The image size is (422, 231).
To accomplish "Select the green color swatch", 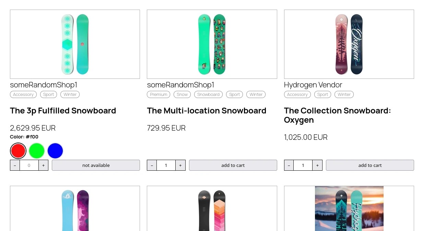I will (36, 150).
